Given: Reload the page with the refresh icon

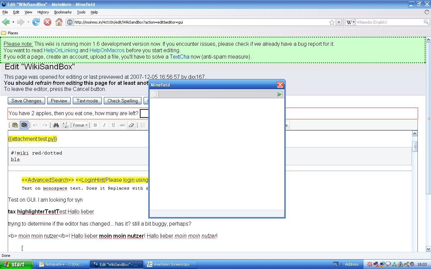Looking at the screenshot, I should coord(36,22).
